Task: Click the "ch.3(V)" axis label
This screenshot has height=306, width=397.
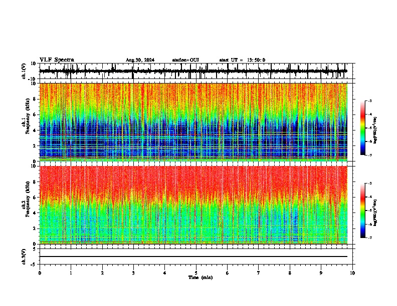Action: 24,257
